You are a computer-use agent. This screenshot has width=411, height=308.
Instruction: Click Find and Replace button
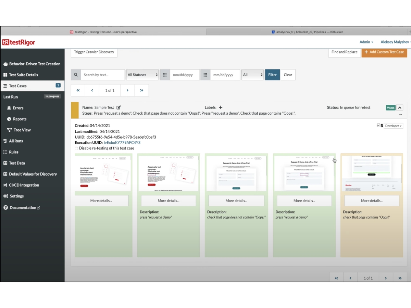coord(345,52)
